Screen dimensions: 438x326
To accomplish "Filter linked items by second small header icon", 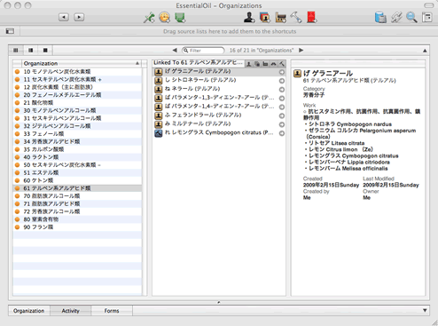I will point(257,64).
